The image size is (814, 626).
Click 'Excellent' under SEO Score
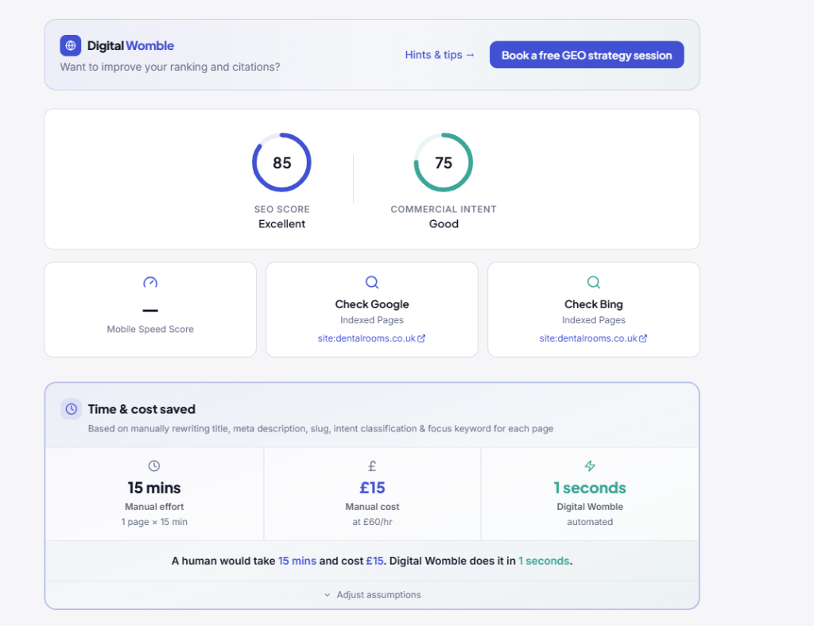(282, 224)
